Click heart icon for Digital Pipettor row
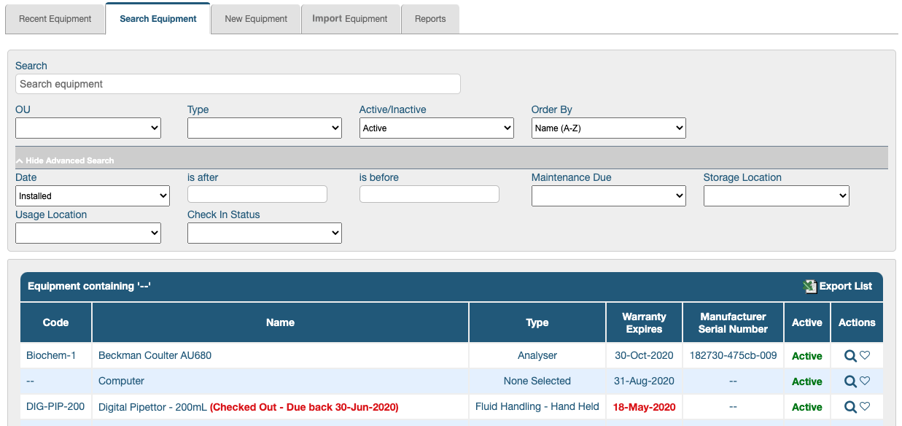The image size is (902, 426). tap(865, 406)
